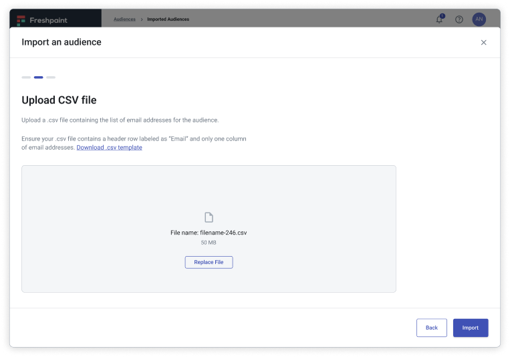Download the .csv template
The image size is (510, 357).
(x=109, y=148)
